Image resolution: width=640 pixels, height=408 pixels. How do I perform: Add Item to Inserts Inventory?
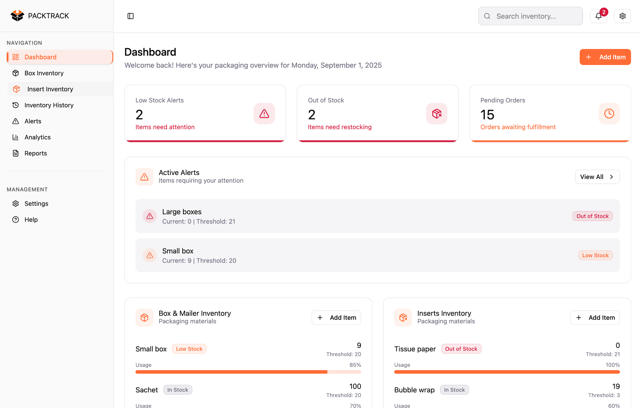(595, 318)
